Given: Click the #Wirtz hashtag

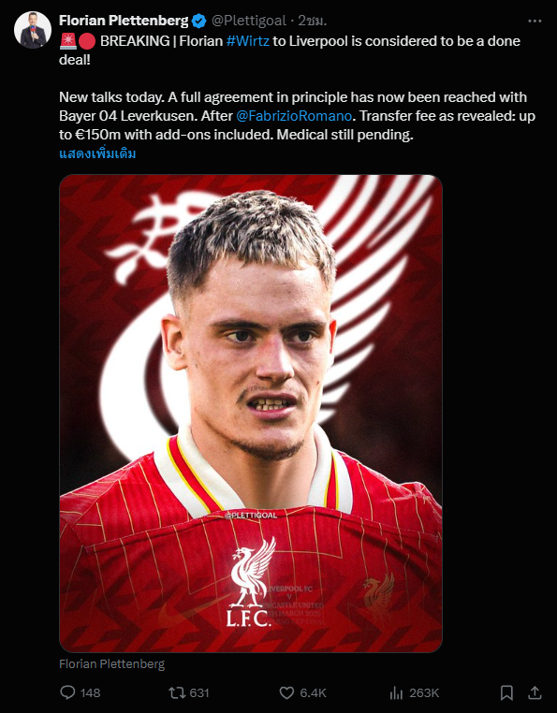Looking at the screenshot, I should click(247, 41).
